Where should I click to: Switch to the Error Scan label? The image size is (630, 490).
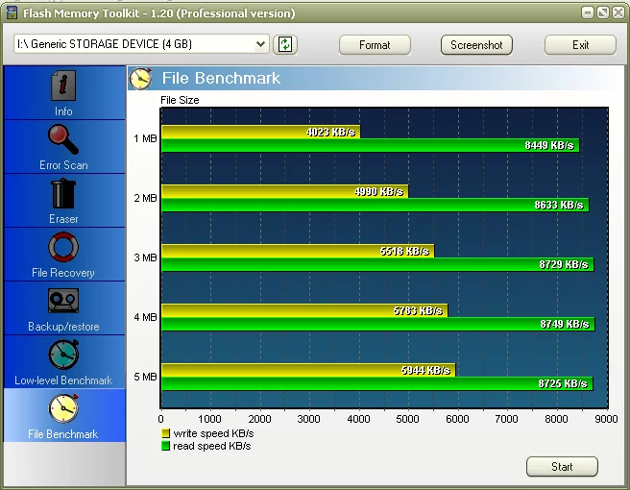pos(63,165)
